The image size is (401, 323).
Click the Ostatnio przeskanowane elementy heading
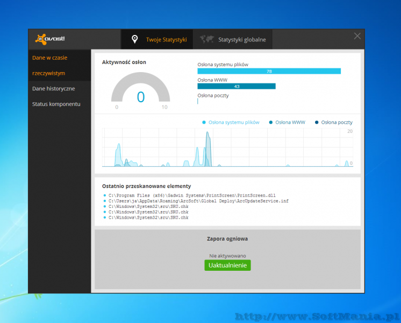click(146, 186)
